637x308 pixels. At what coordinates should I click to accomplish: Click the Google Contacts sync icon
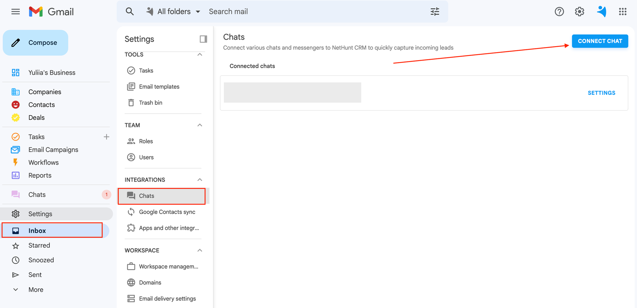pos(131,212)
